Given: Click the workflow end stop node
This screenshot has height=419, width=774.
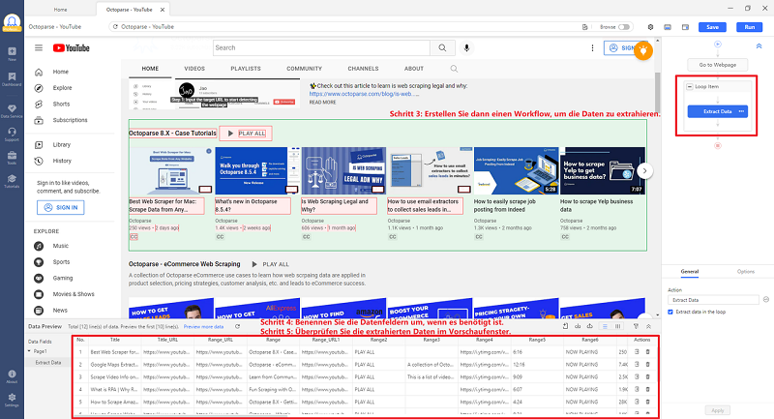Looking at the screenshot, I should (718, 145).
